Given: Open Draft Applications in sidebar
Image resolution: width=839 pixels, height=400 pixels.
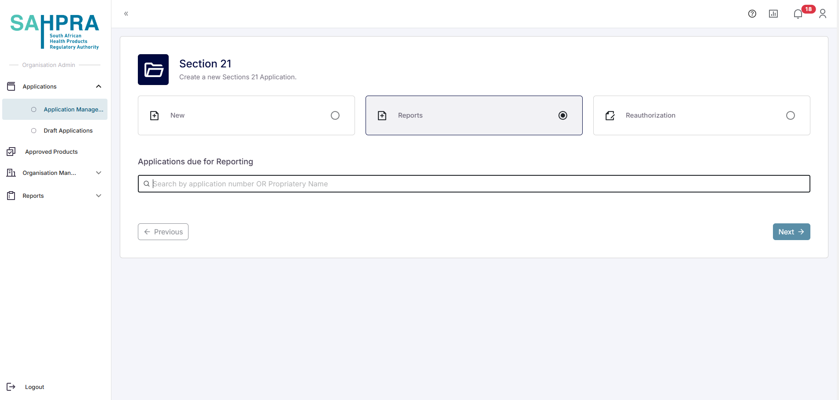Looking at the screenshot, I should [68, 130].
